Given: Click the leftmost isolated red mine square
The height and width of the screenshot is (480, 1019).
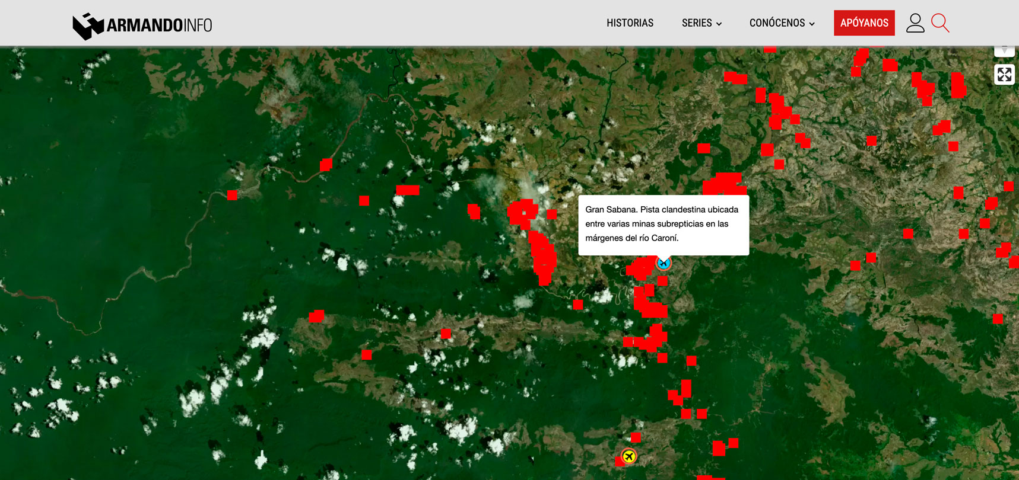Looking at the screenshot, I should (232, 195).
